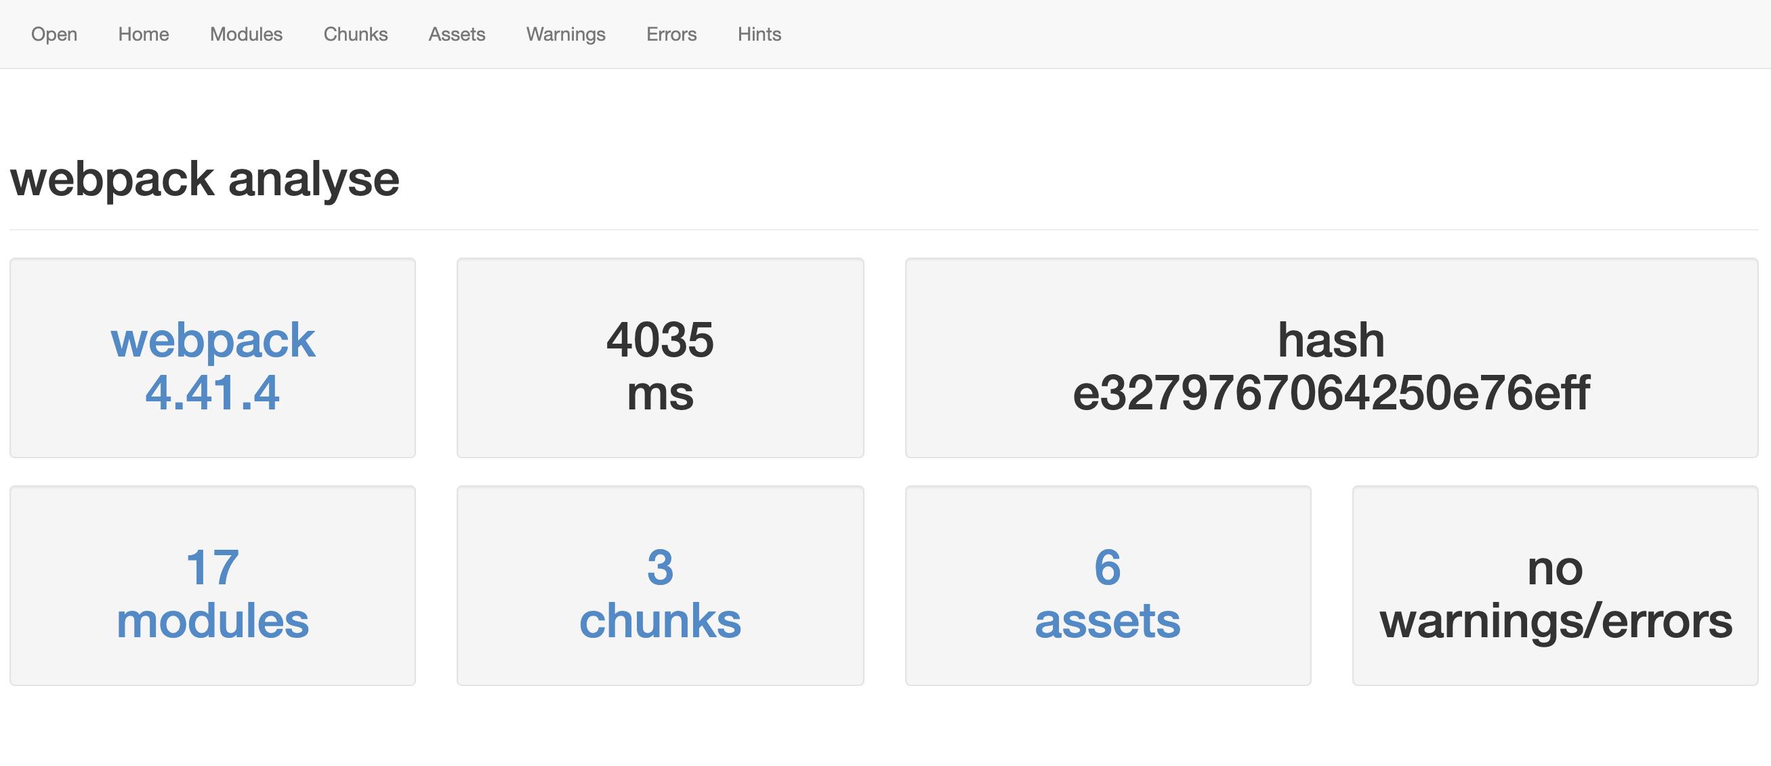The width and height of the screenshot is (1771, 766).
Task: Click the word "assets" in assets tile
Action: tap(1108, 621)
